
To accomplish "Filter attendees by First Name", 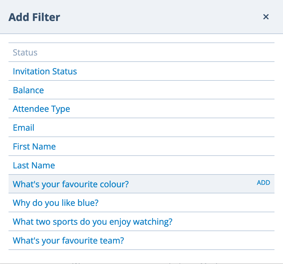I will click(34, 146).
